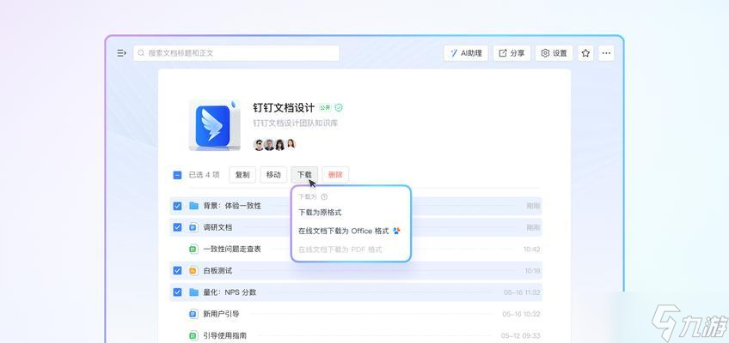Uncheck the 白板测试 checkbox
The height and width of the screenshot is (343, 729).
click(x=177, y=271)
